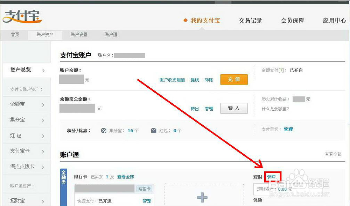Click the 集分宝 envelope icon

coord(104,131)
